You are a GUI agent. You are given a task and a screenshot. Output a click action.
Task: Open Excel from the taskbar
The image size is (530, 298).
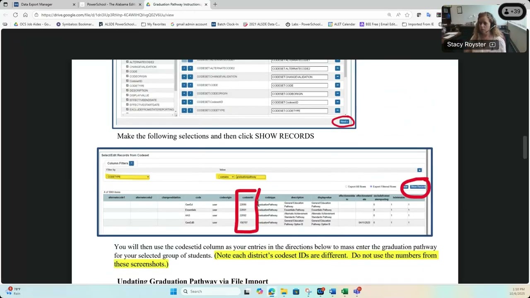[344, 291]
